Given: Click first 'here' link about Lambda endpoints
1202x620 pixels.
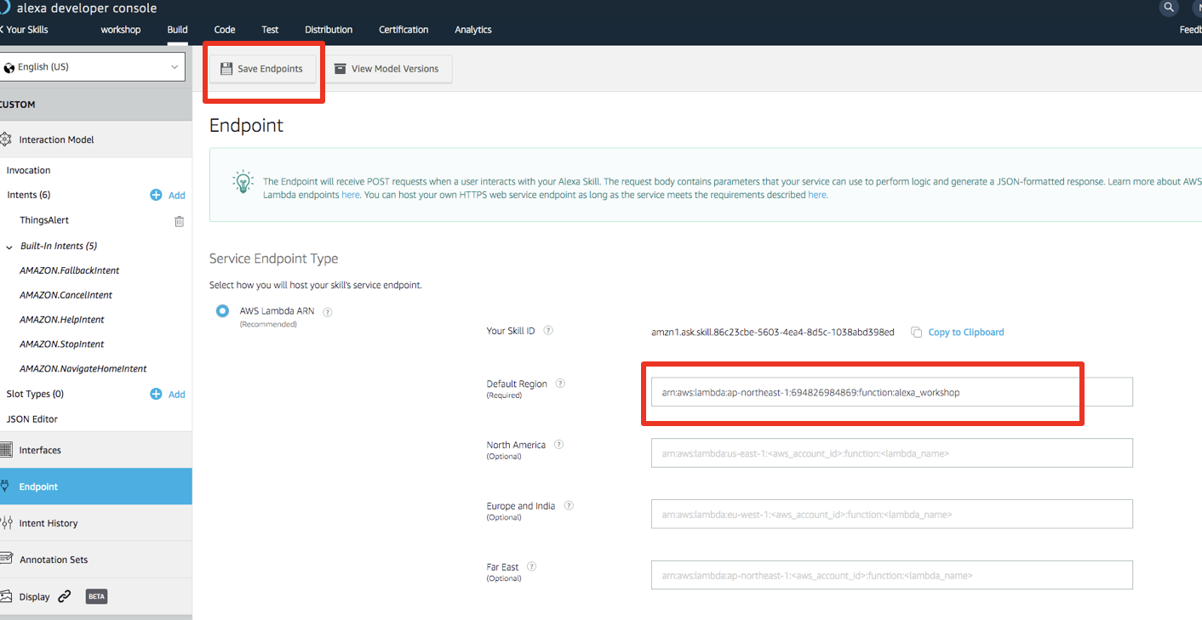Looking at the screenshot, I should click(x=351, y=195).
